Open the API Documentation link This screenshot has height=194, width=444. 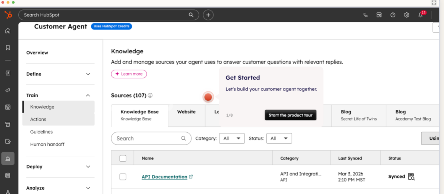[x=164, y=177]
